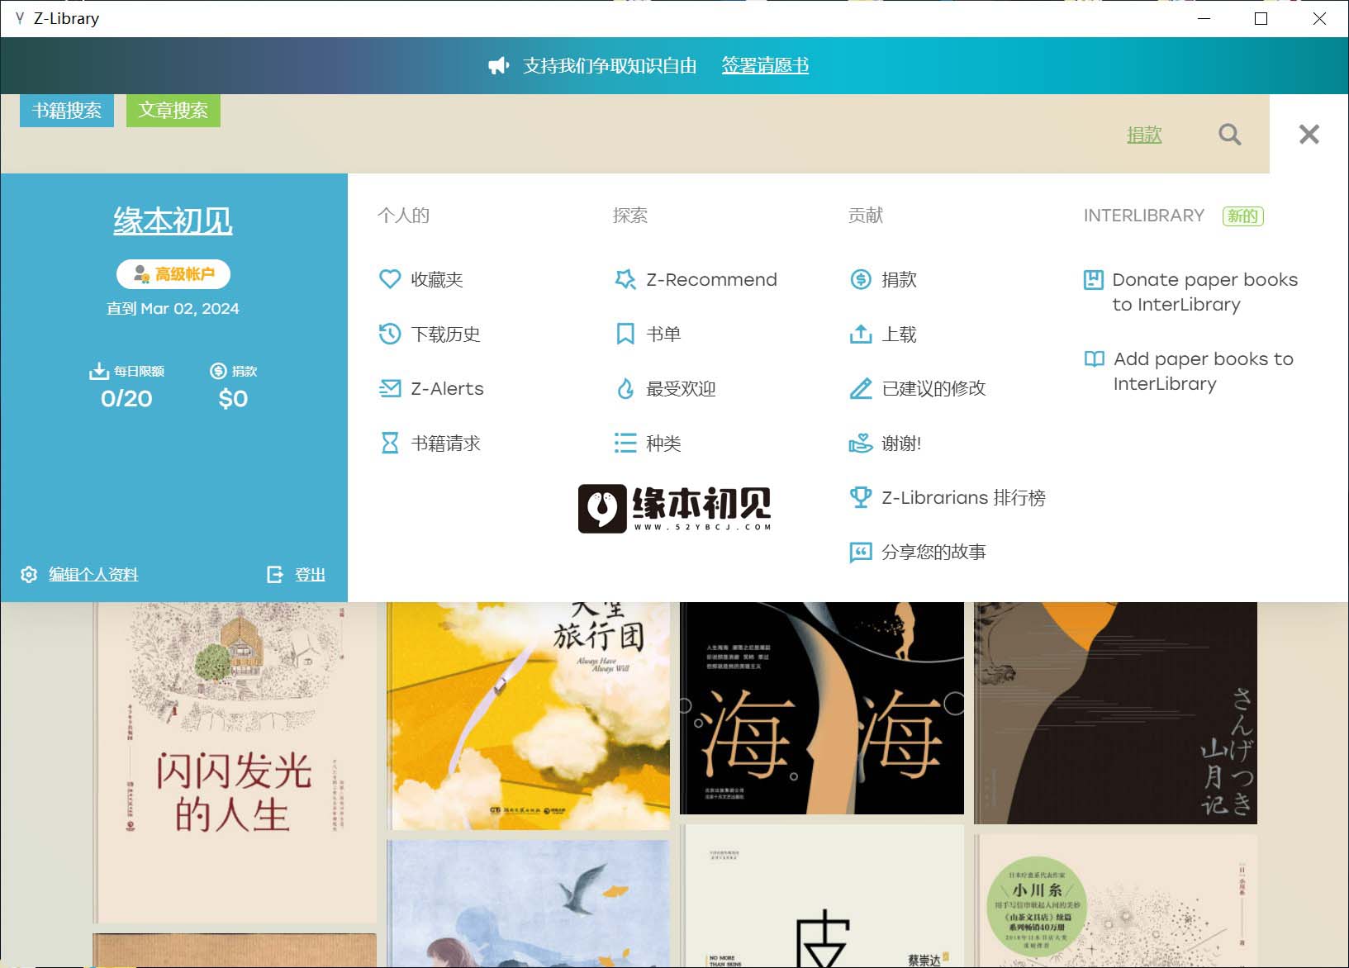The image size is (1349, 968).
Task: Open the 缘本初见 profile name link
Action: (173, 221)
